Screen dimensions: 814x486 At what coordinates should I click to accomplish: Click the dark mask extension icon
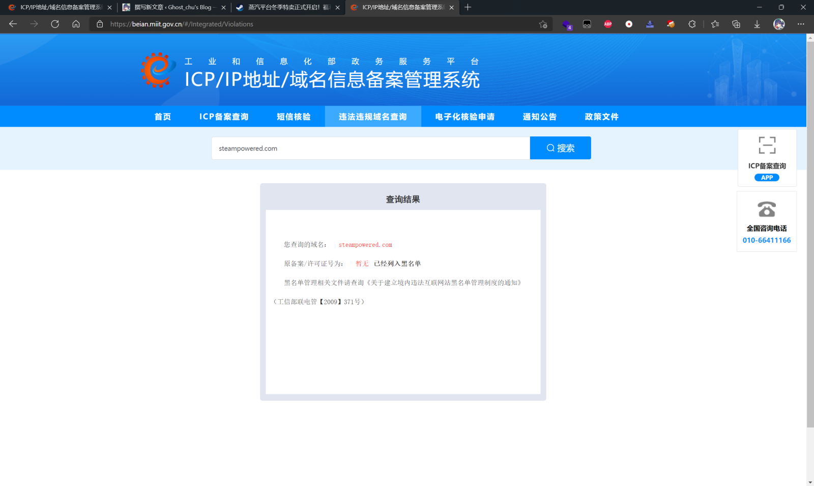coord(587,24)
